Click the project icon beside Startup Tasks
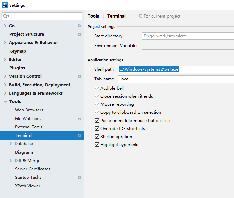 [x=79, y=177]
